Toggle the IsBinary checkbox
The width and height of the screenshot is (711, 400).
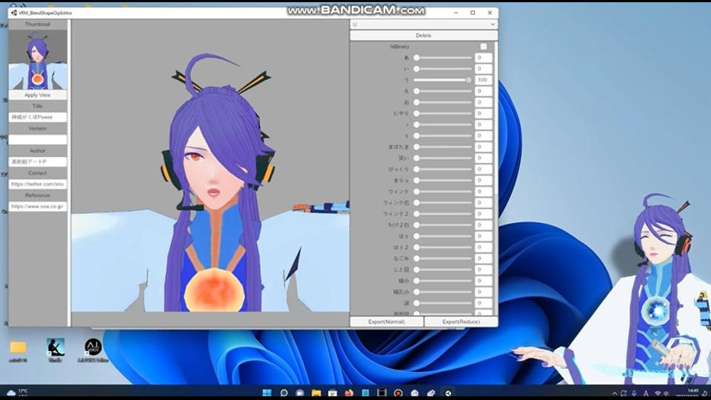point(484,47)
